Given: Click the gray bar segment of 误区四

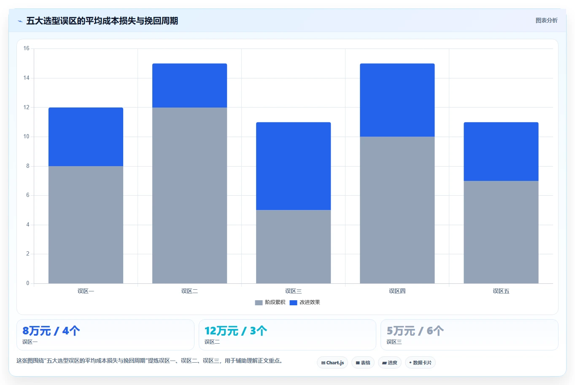Looking at the screenshot, I should coord(397,210).
